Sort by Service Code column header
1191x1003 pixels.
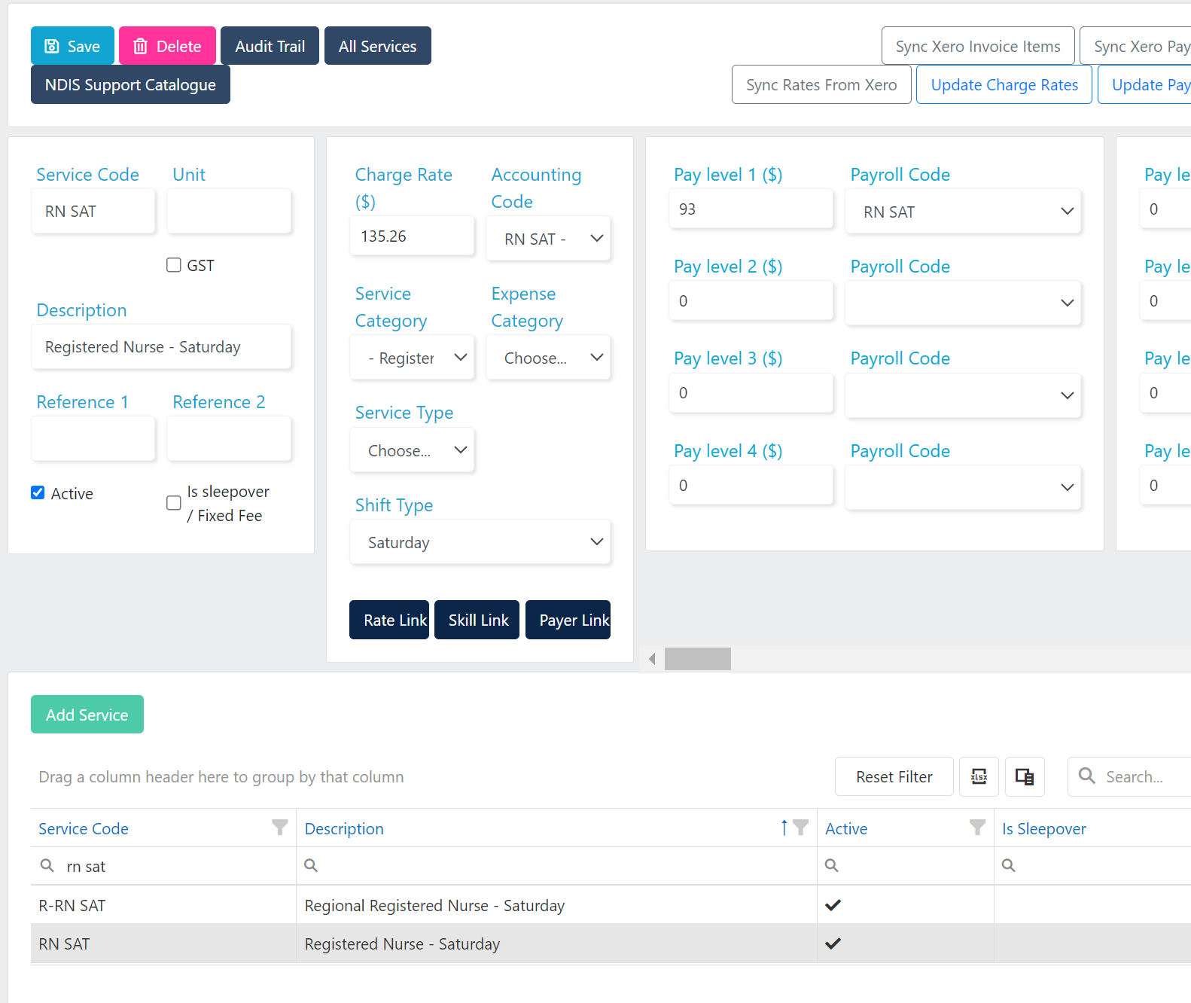(x=84, y=828)
